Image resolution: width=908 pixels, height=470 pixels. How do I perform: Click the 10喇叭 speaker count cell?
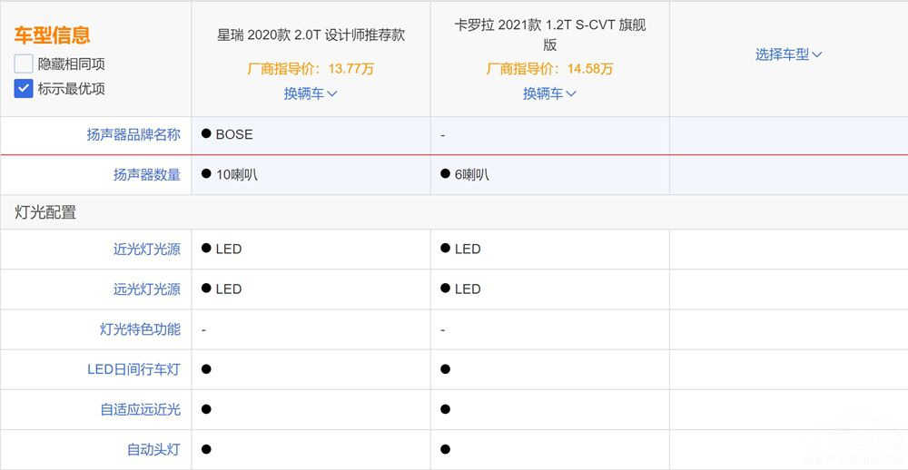[235, 174]
